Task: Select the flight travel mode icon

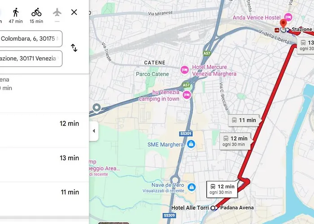Action: point(57,13)
